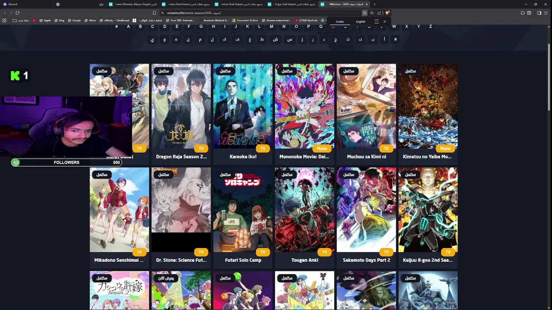The height and width of the screenshot is (310, 552).
Task: Open the Tougen Anki poster
Action: click(304, 210)
